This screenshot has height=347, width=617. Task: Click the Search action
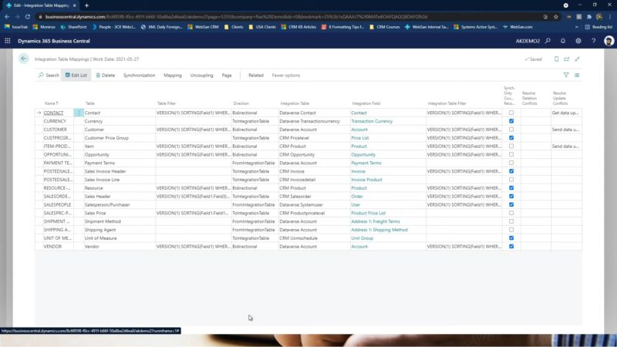click(x=49, y=75)
